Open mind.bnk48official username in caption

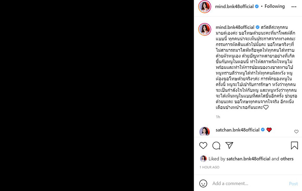pos(235,27)
